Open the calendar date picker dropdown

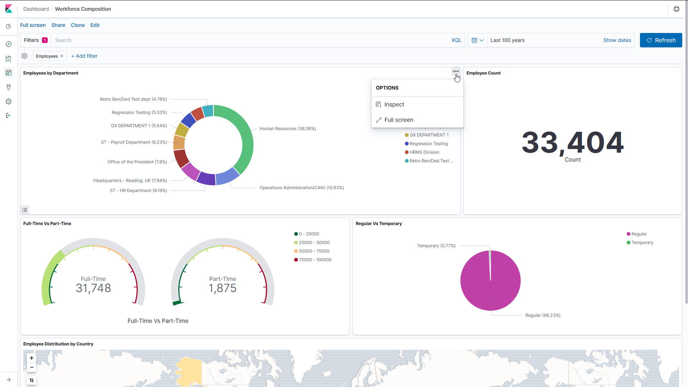click(x=478, y=40)
